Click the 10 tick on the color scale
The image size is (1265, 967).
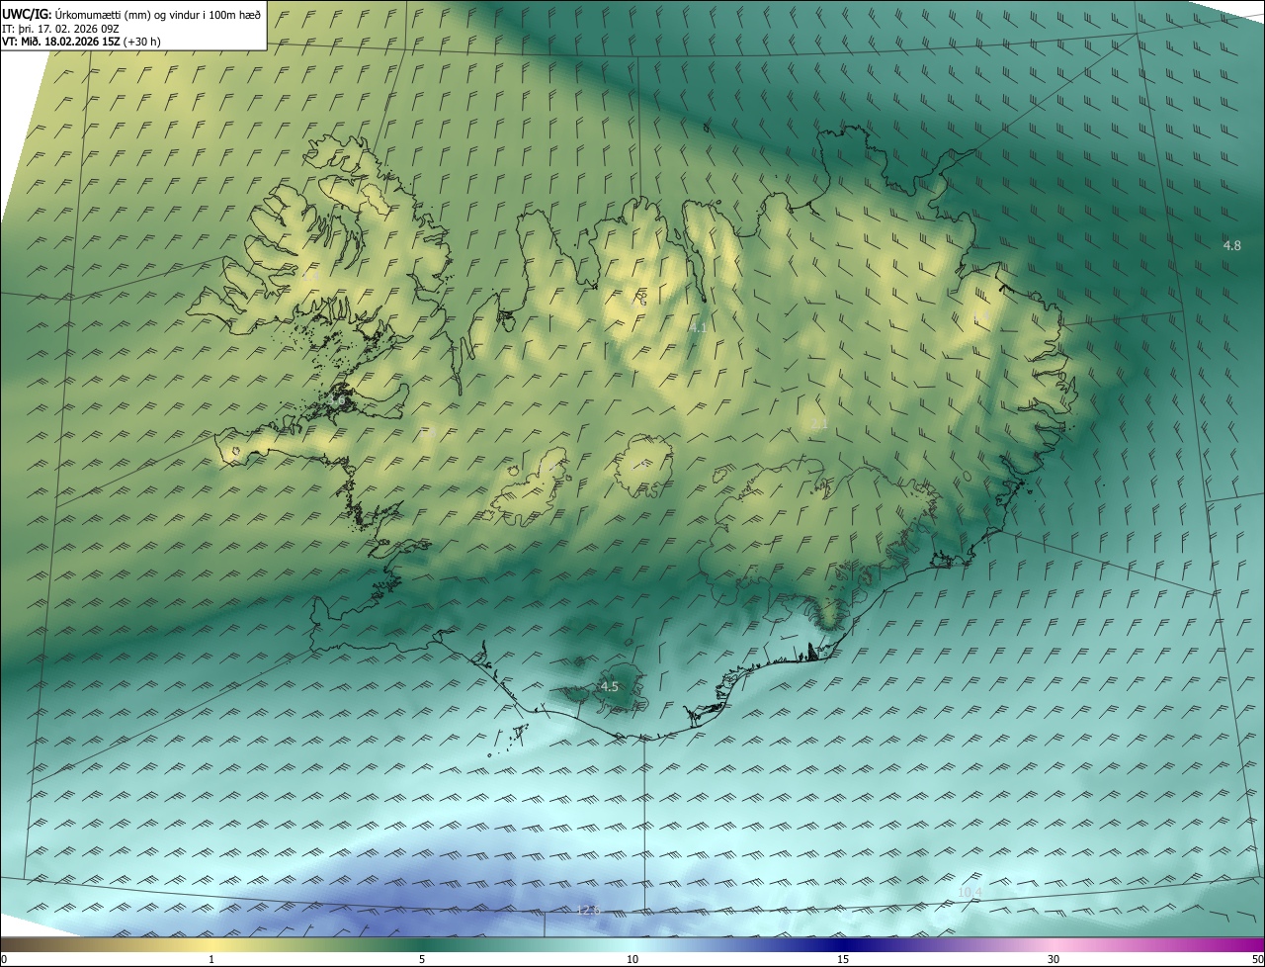(x=632, y=959)
